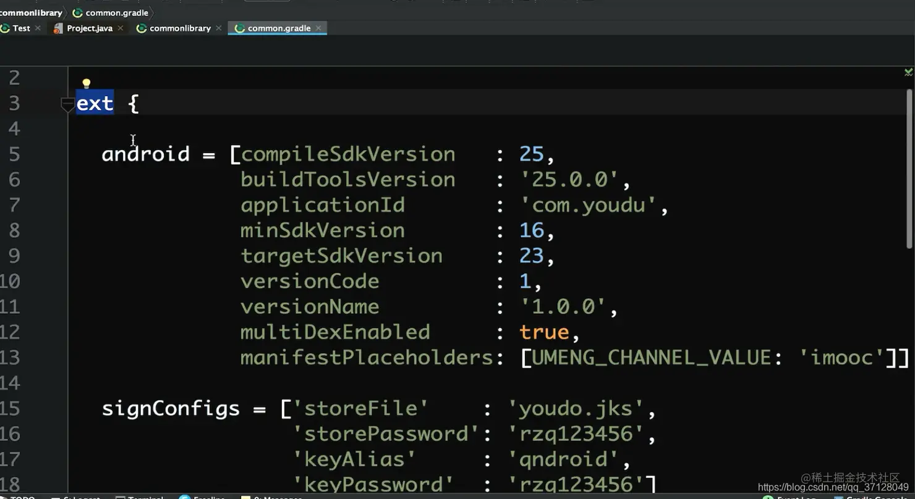The width and height of the screenshot is (915, 499).
Task: Switch to the Test tab
Action: click(x=21, y=28)
